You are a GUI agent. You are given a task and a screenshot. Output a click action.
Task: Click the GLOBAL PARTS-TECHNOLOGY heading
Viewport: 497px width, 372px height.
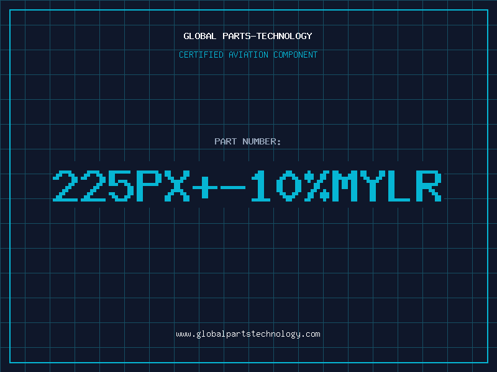tap(248, 36)
